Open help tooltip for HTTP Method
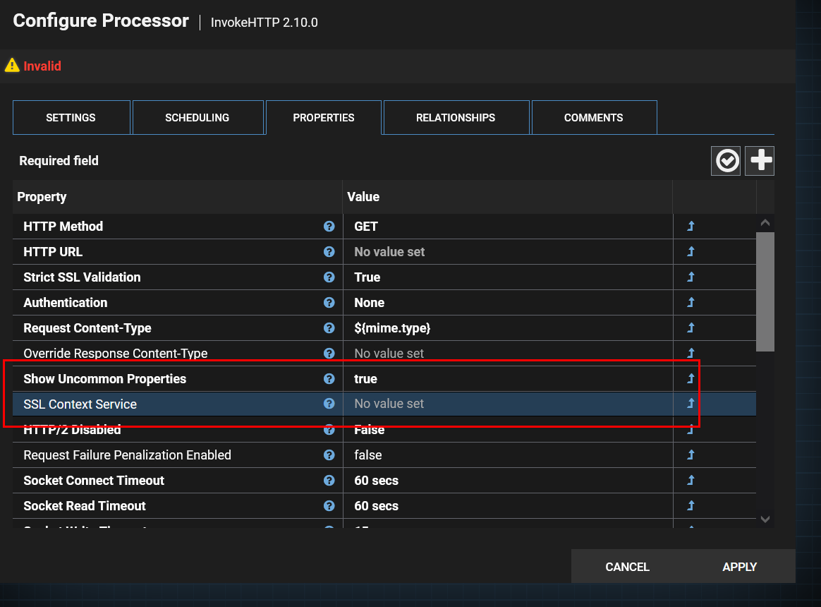 pos(329,227)
